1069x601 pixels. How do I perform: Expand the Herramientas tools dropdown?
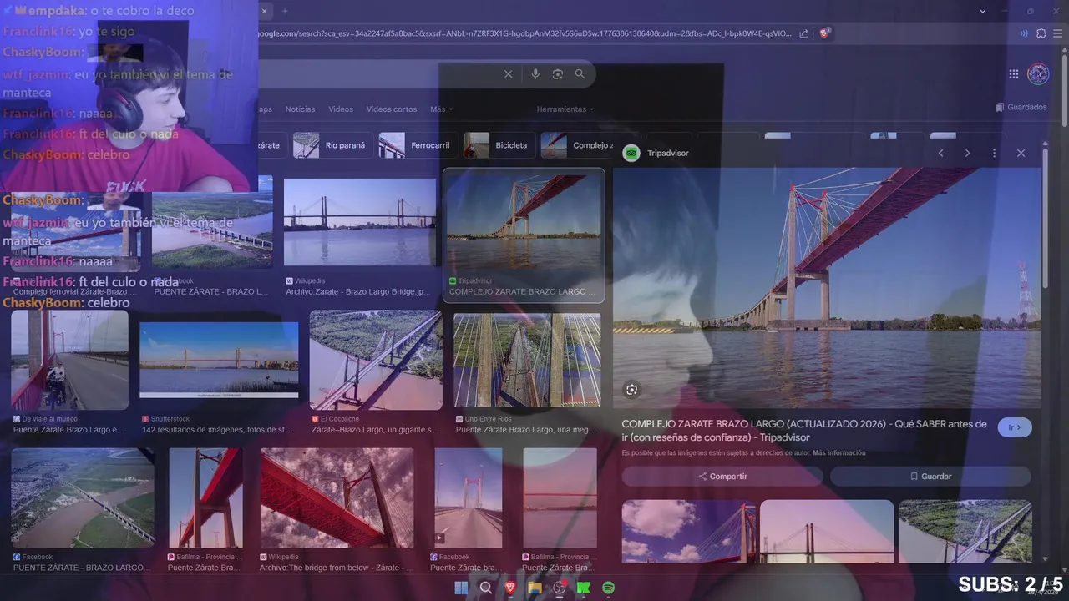pos(565,109)
